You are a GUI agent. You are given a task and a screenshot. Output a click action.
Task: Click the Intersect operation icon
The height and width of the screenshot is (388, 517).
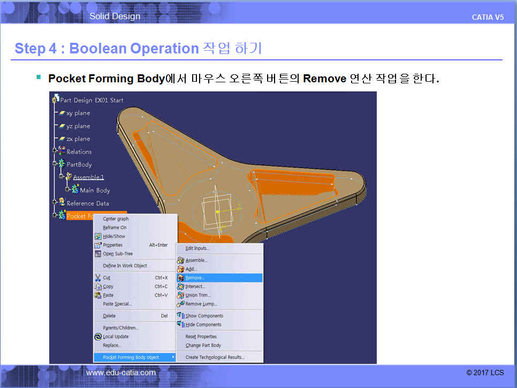(181, 286)
